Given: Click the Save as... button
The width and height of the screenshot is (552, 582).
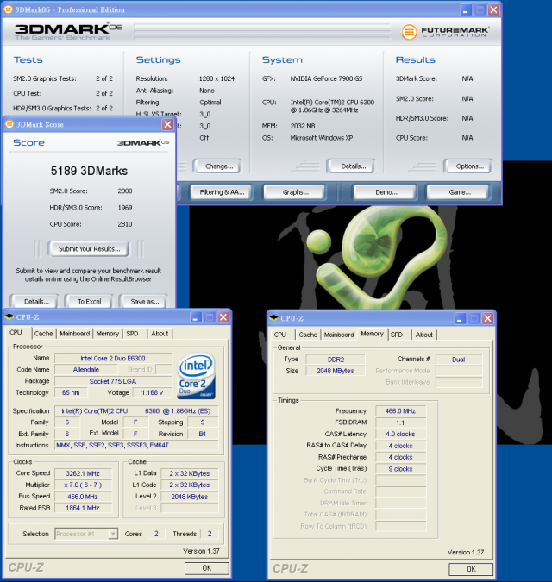Looking at the screenshot, I should pos(144,302).
